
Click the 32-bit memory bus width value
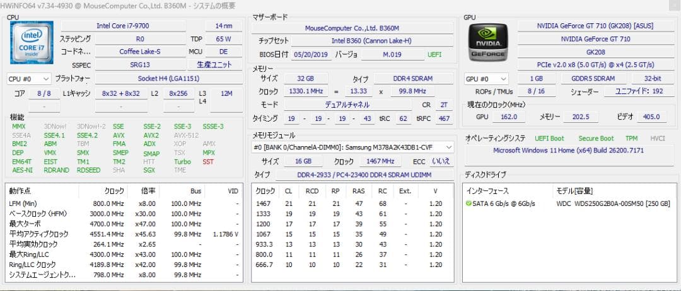click(x=653, y=79)
